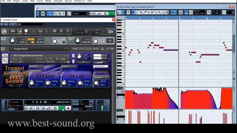237x133 pixels.
Task: Adjust Master Editor Vol knob
Action: coord(12,41)
